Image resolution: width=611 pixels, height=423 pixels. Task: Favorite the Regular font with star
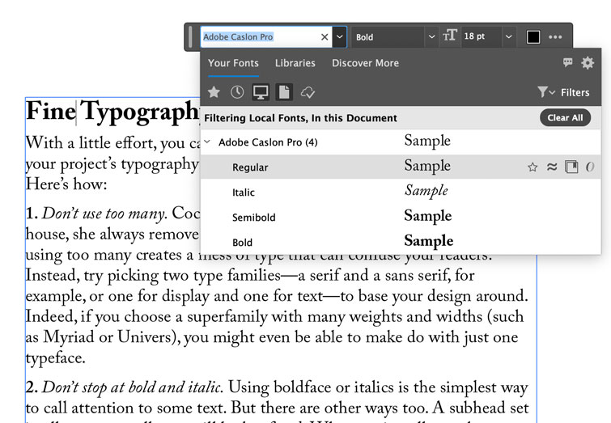tap(533, 167)
